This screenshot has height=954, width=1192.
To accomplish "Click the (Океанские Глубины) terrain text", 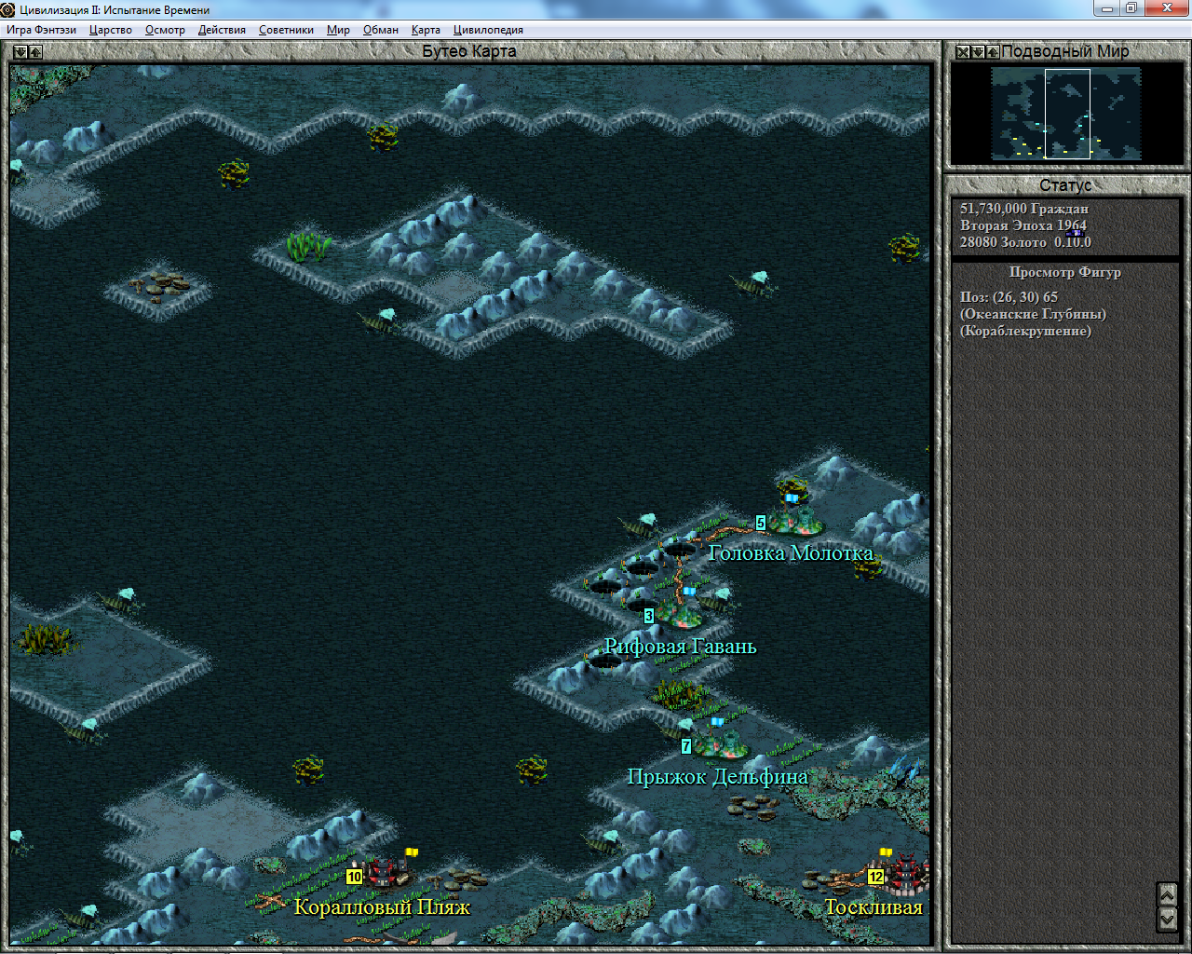I will (1034, 314).
